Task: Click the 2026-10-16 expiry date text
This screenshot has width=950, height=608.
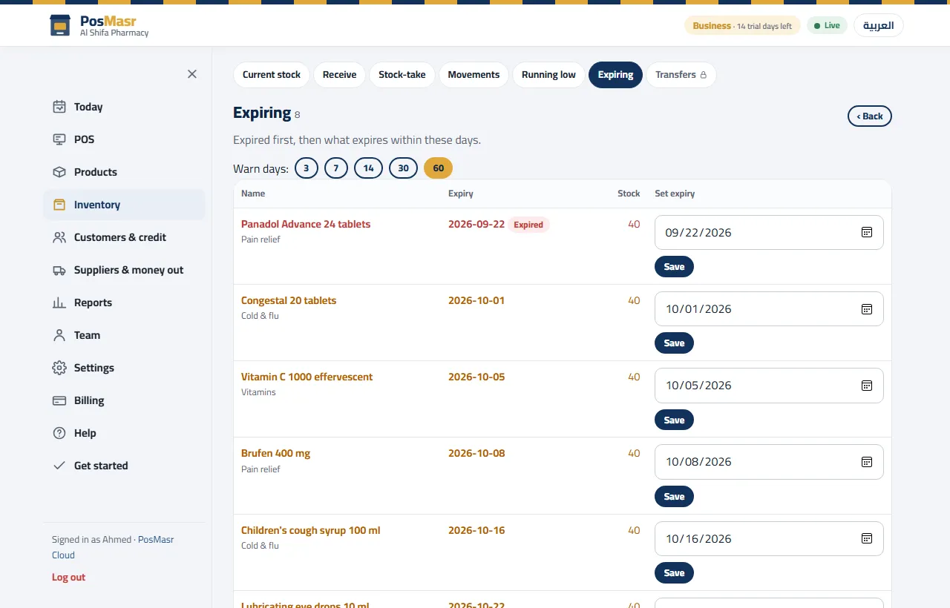Action: [x=476, y=530]
